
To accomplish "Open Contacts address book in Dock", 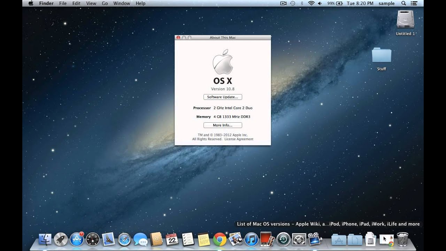I will [156, 239].
